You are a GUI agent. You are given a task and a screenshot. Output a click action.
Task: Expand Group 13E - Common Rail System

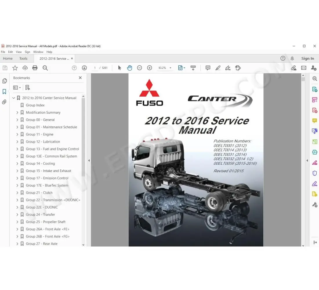pos(17,156)
